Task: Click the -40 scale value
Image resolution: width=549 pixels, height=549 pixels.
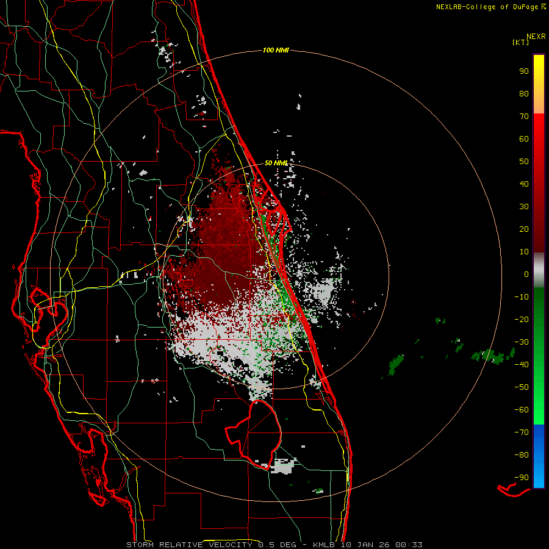Action: (522, 365)
